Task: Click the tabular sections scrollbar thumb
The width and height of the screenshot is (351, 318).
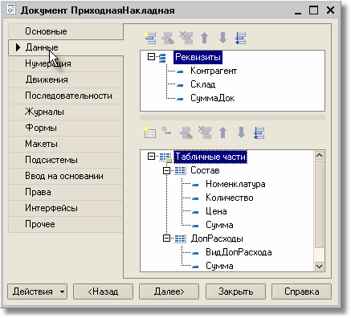Action: click(320, 204)
